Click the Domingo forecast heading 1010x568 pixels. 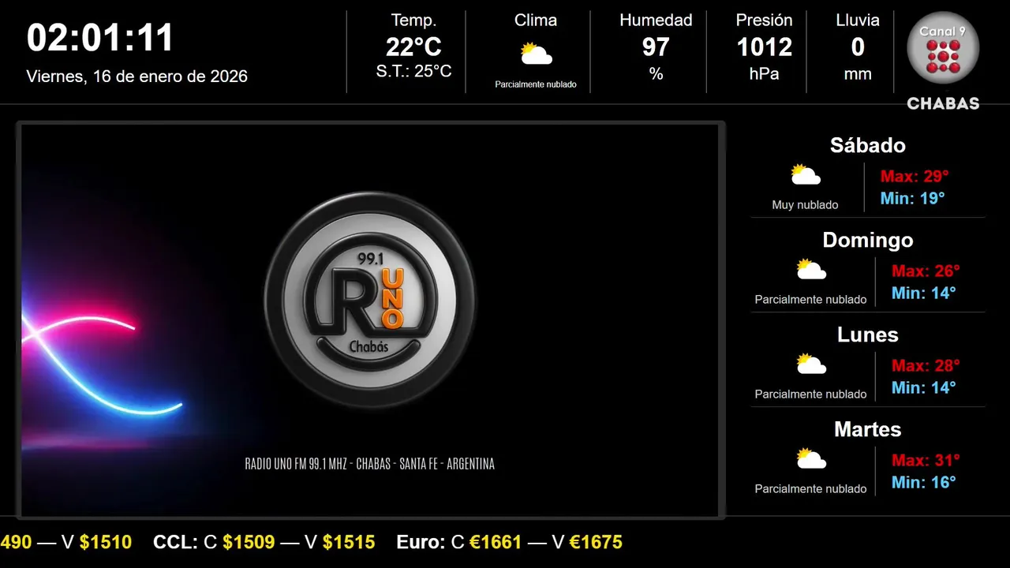coord(868,240)
